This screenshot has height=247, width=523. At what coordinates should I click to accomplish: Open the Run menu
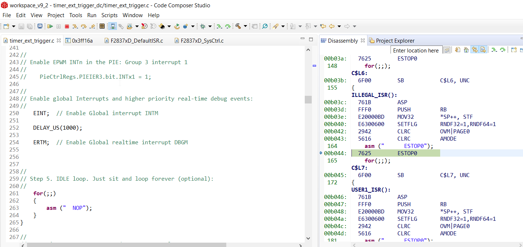(92, 15)
